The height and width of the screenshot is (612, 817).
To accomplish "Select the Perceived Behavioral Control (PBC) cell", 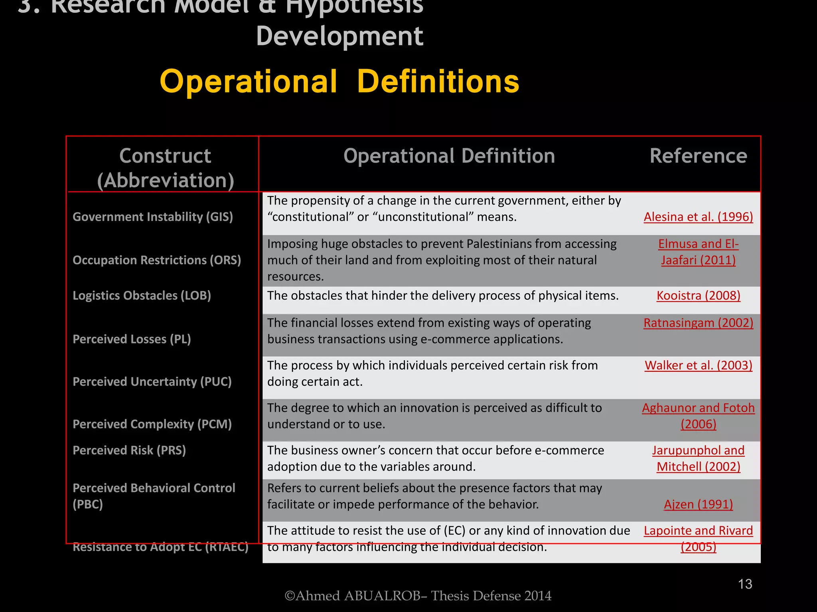I will [154, 496].
